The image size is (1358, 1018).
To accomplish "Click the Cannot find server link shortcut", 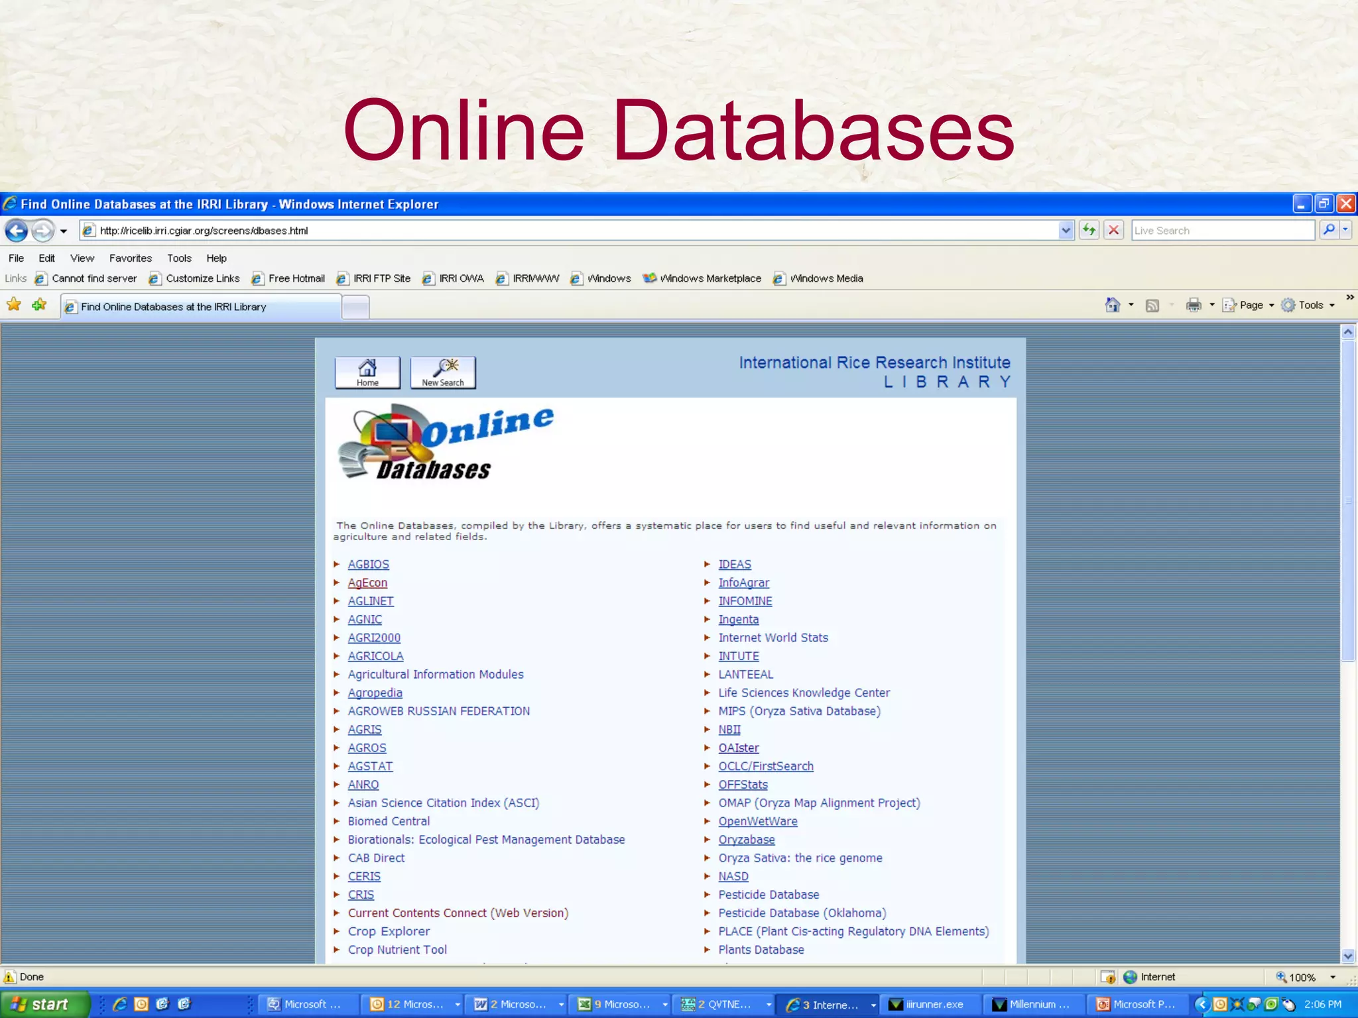I will click(x=86, y=278).
